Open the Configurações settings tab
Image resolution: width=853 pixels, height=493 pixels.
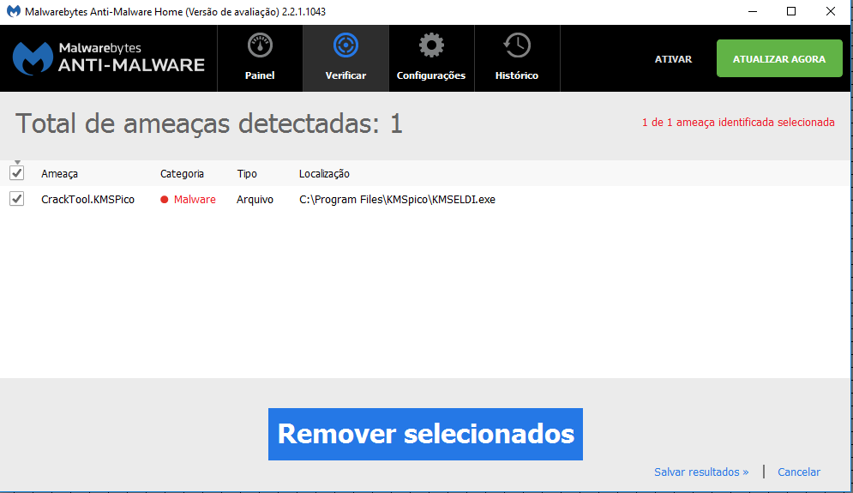pos(431,58)
